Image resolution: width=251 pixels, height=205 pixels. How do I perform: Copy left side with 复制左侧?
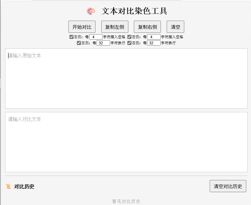tap(115, 27)
